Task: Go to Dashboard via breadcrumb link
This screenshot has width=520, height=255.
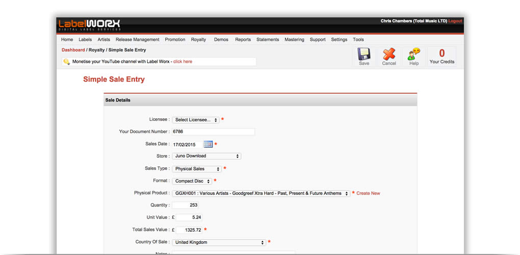Action: coord(73,50)
